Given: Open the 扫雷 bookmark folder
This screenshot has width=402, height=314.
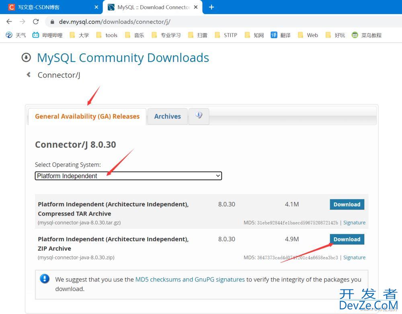Looking at the screenshot, I should coord(197,35).
